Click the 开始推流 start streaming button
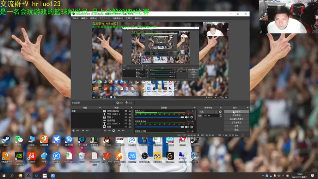 [237, 112]
